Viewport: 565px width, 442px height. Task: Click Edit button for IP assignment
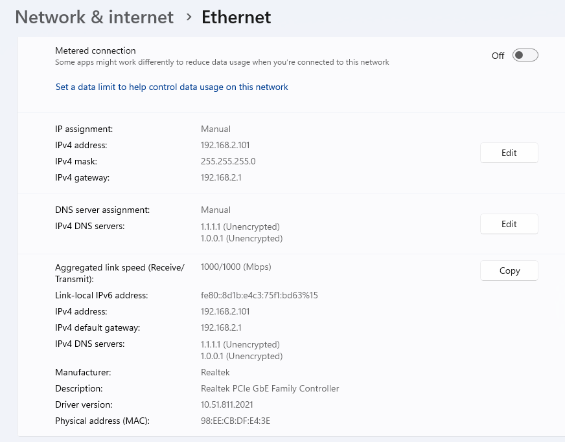point(509,153)
